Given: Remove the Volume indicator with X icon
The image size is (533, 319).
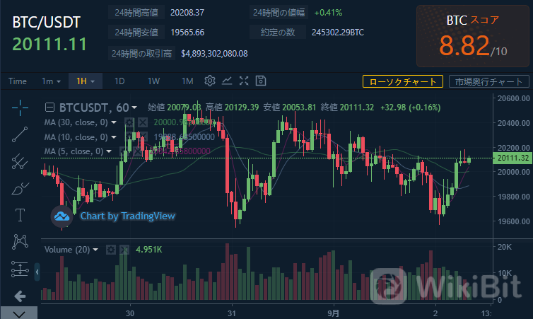Looking at the screenshot, I should (125, 250).
